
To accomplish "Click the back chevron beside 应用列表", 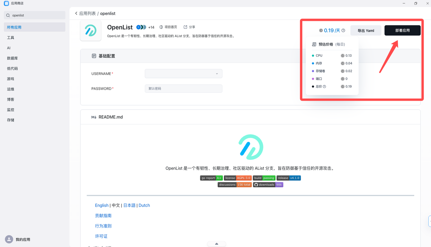I will pos(76,13).
